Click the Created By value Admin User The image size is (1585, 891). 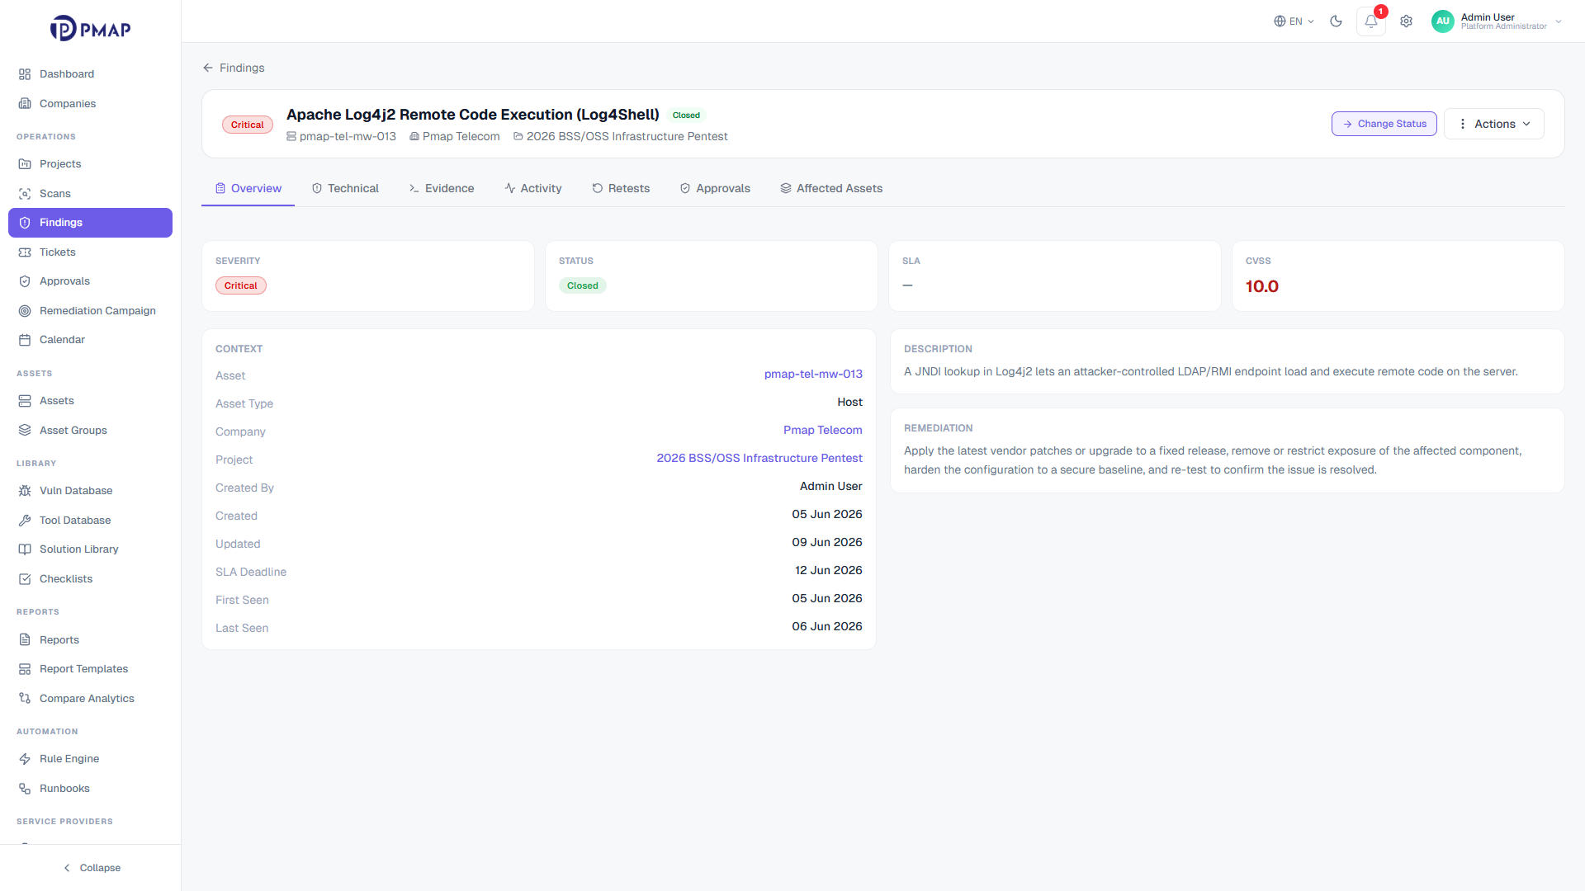coord(831,487)
